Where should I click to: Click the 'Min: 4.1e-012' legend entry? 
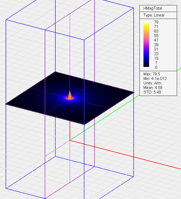click(x=155, y=79)
